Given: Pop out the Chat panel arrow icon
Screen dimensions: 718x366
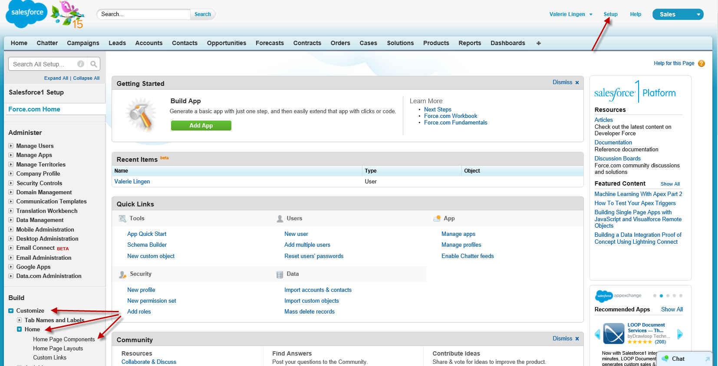Looking at the screenshot, I should 707,359.
